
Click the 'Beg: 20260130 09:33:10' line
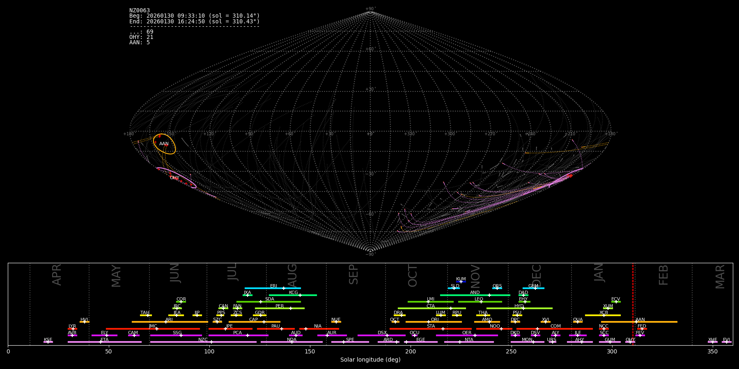click(x=195, y=16)
